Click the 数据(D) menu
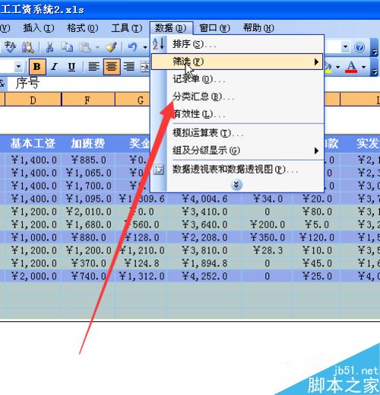Screen dimensions: 380x395 (x=171, y=28)
